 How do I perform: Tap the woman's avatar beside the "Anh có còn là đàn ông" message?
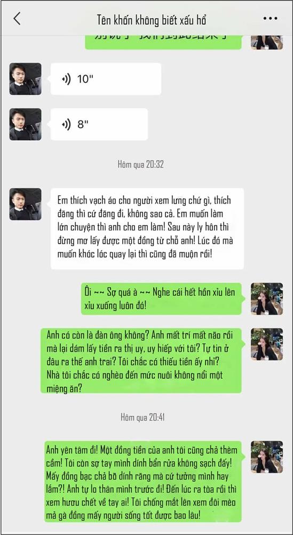tap(267, 344)
